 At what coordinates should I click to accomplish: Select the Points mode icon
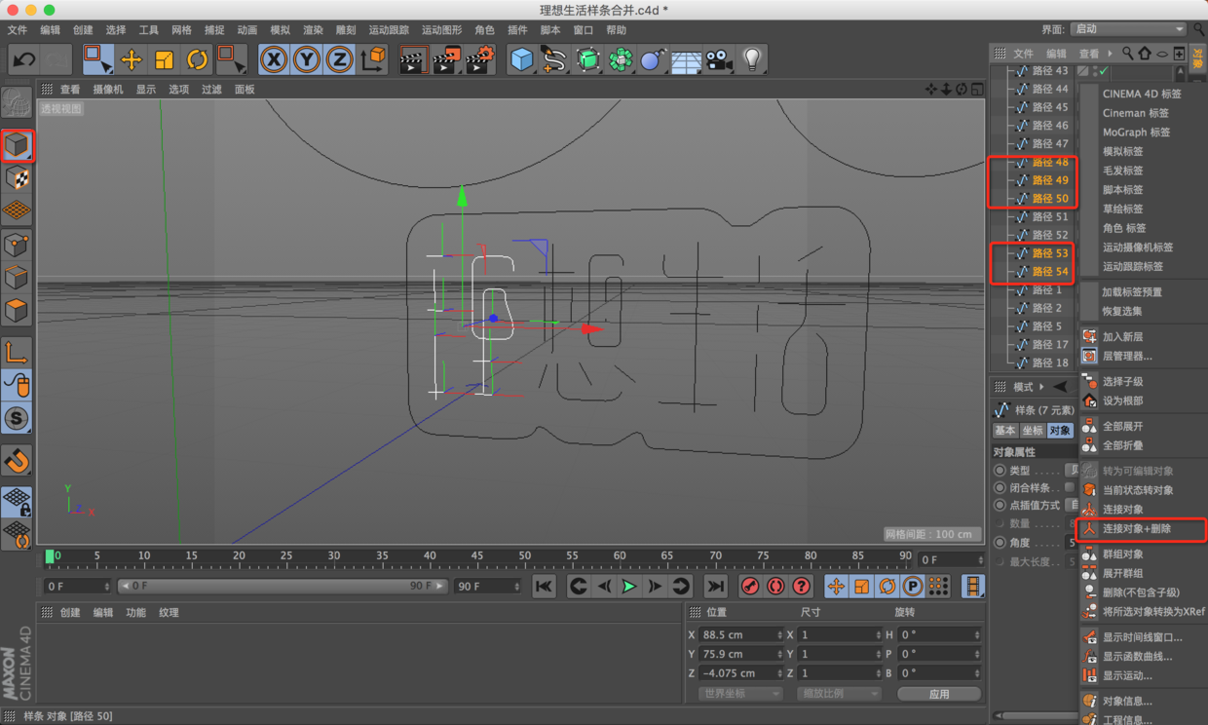(x=17, y=245)
